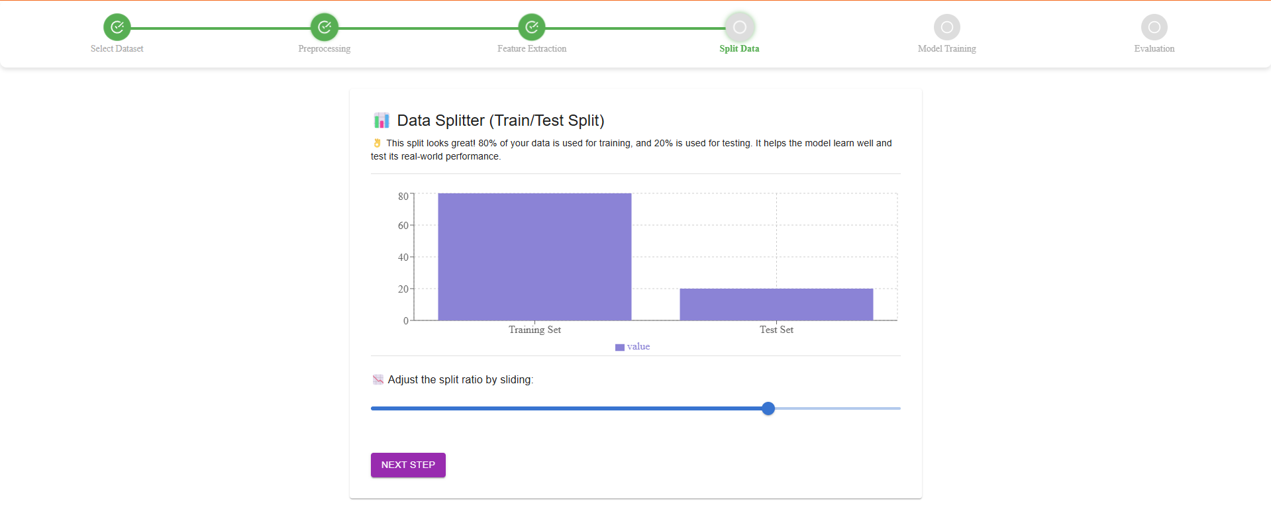Select the Evaluation step label
Image resolution: width=1271 pixels, height=519 pixels.
tap(1154, 49)
